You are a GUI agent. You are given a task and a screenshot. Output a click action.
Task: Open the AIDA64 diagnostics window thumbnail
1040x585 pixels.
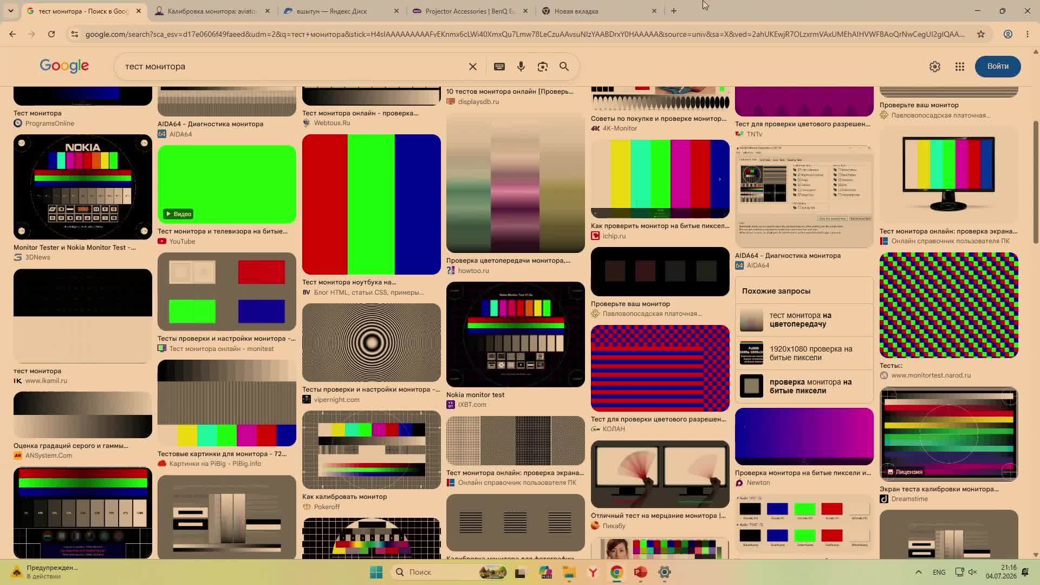(804, 197)
